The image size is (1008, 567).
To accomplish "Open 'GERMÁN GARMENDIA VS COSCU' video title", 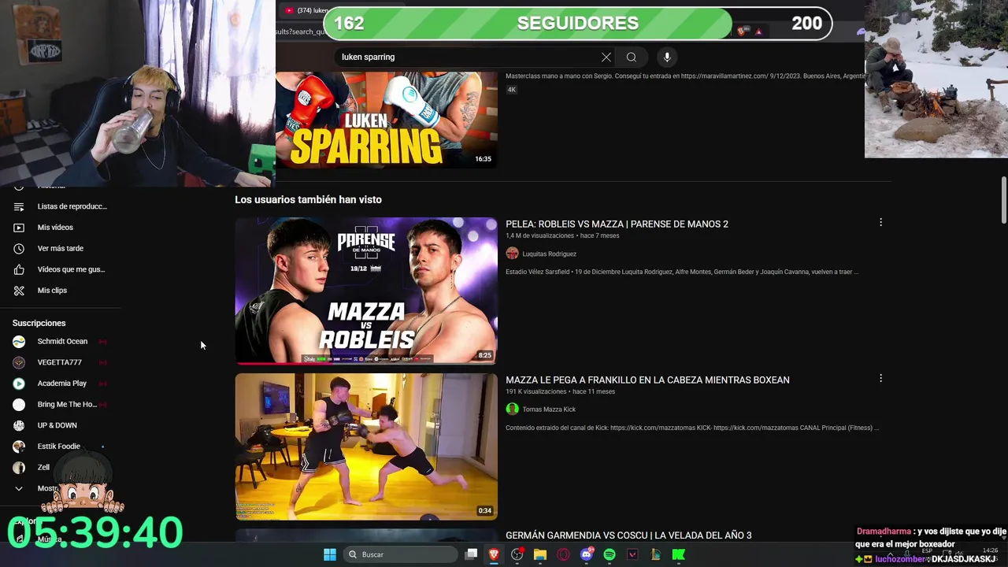I will pyautogui.click(x=628, y=535).
